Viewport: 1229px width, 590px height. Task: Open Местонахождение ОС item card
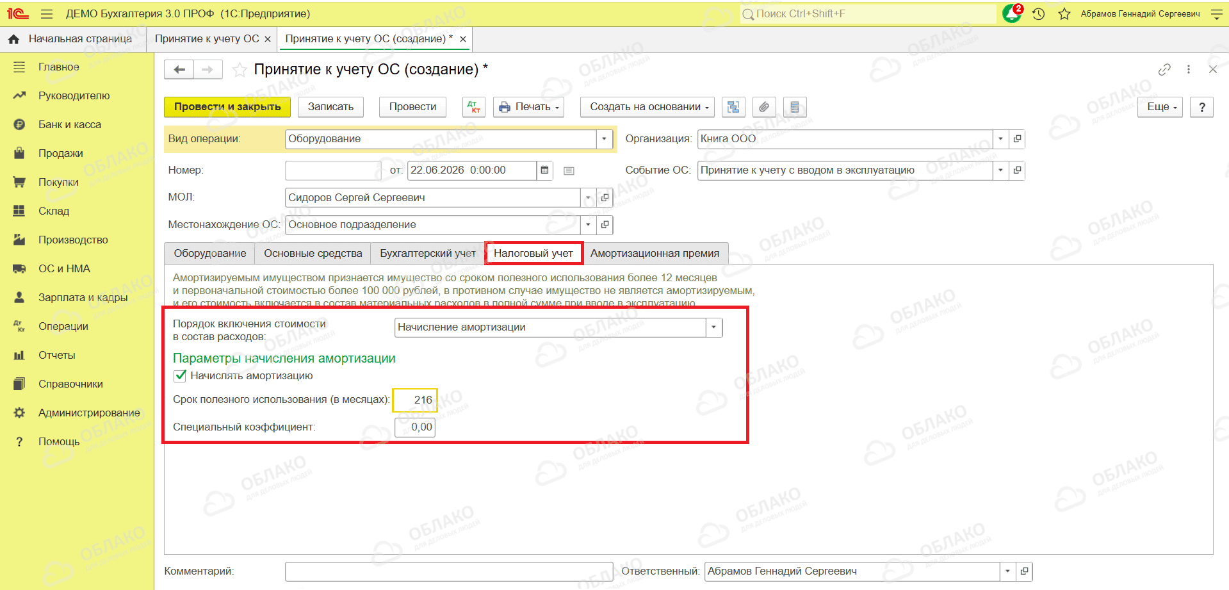pyautogui.click(x=605, y=225)
